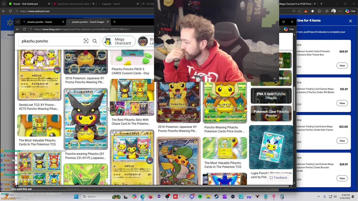Viewport: 358px width, 201px height.
Task: Select the Mega Charizard related search chip
Action: (119, 41)
